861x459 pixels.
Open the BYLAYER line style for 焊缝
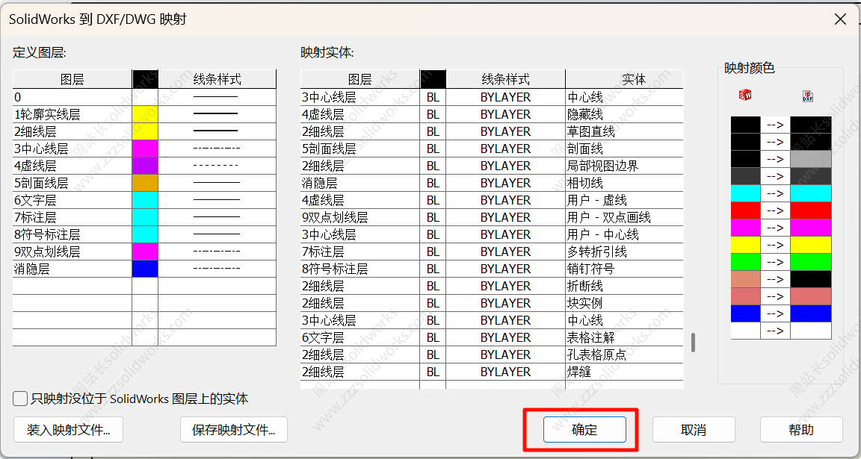[x=505, y=372]
